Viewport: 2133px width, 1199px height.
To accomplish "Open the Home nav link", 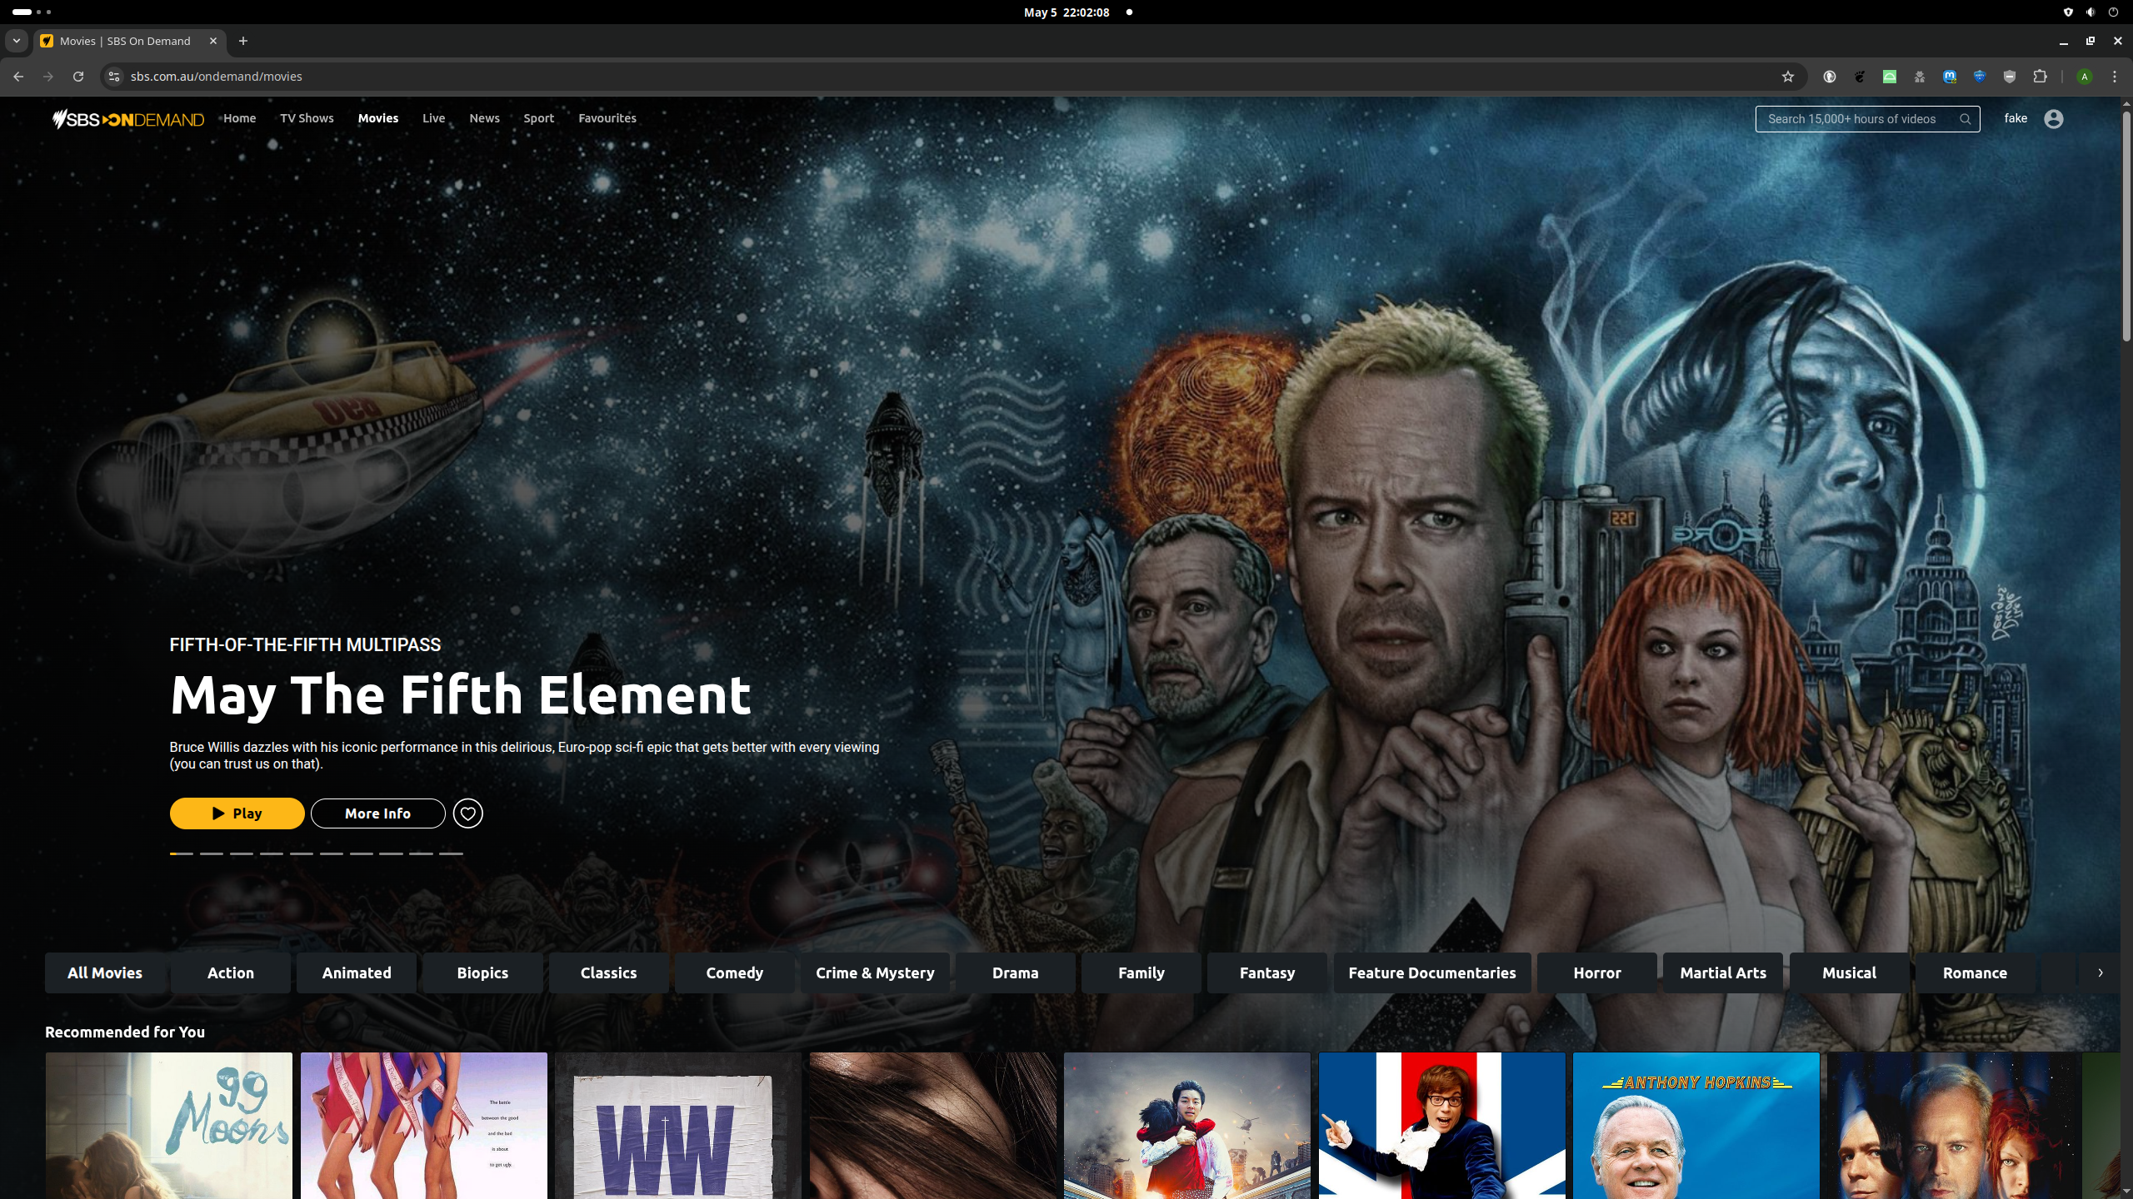I will 239,118.
